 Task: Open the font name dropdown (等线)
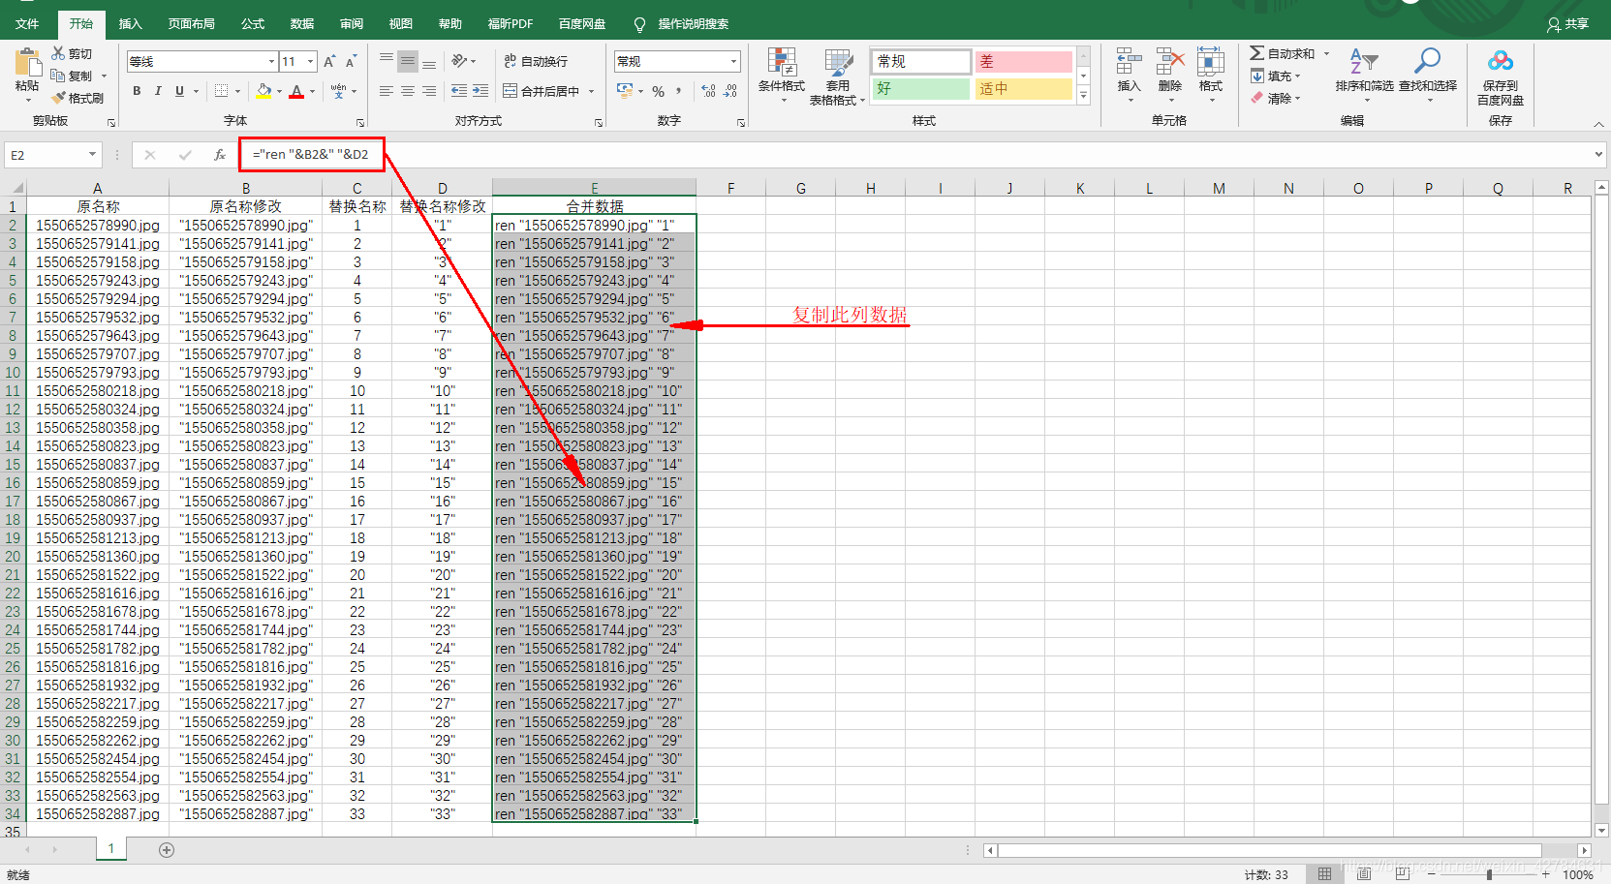click(x=272, y=61)
